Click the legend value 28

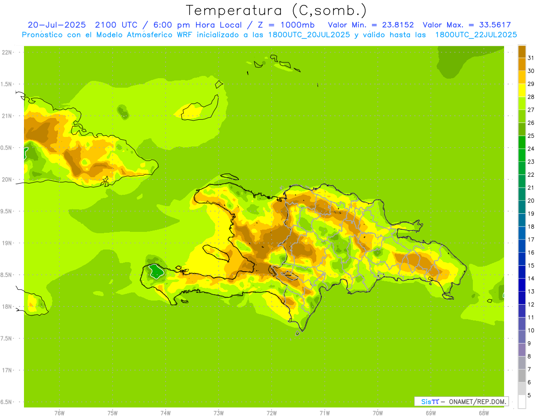point(531,97)
